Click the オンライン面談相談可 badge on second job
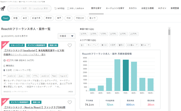This screenshot has height=111, width=181. coord(20,102)
